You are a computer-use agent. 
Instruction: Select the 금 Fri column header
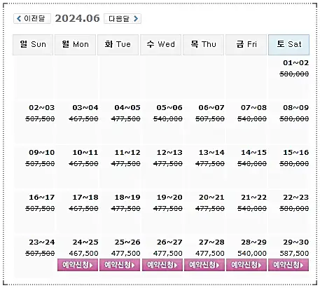point(246,45)
